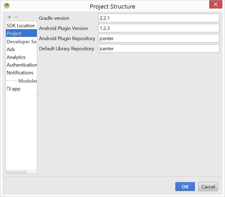
Task: Confirm changes with the OK button
Action: [x=185, y=187]
